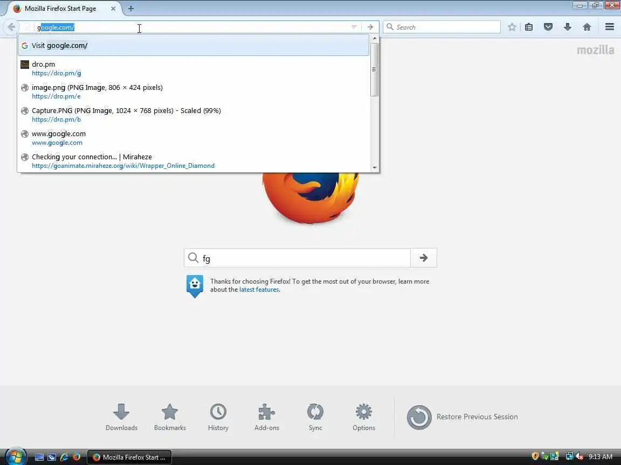
Task: Click the Go arrow in the URL bar
Action: tap(370, 27)
